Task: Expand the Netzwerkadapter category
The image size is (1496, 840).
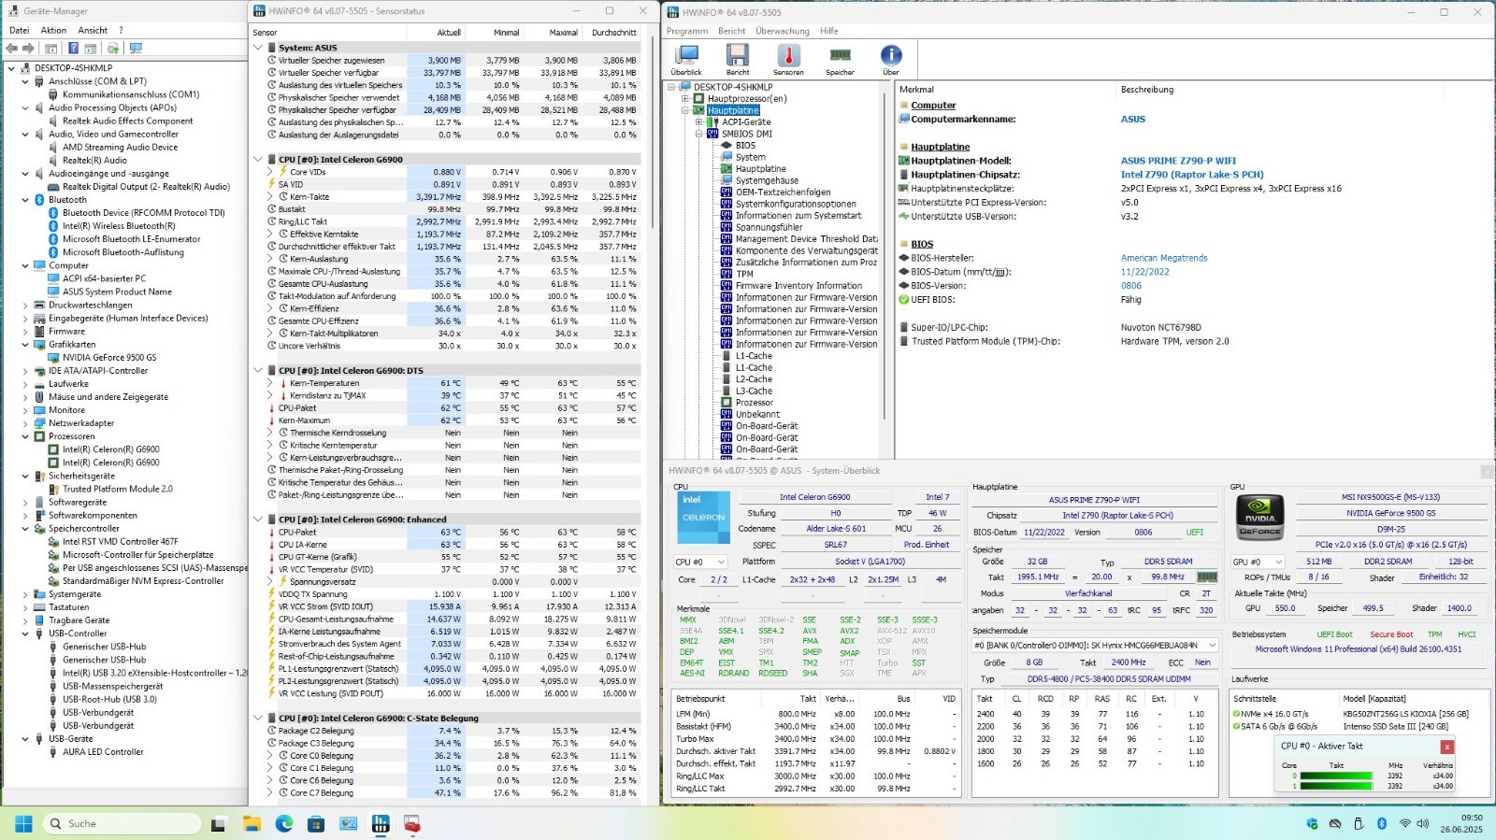Action: [x=25, y=423]
